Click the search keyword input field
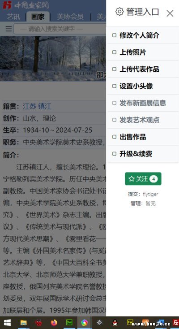 60,29
